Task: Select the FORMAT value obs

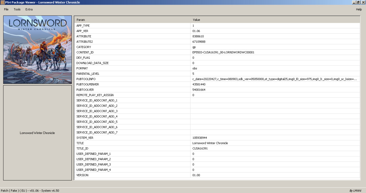Action: pos(195,68)
